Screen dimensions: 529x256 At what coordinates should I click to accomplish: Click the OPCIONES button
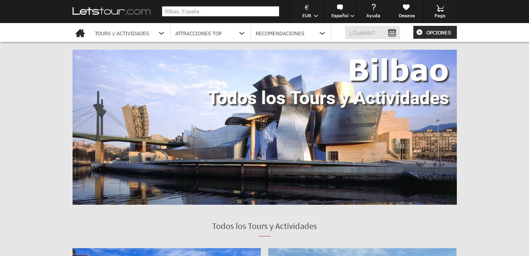point(435,32)
